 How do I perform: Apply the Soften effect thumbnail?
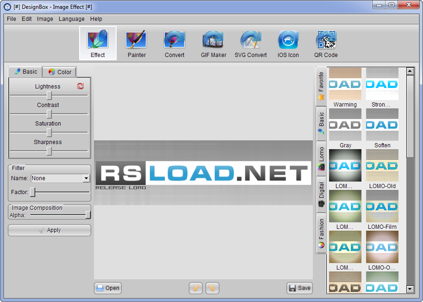pyautogui.click(x=382, y=125)
